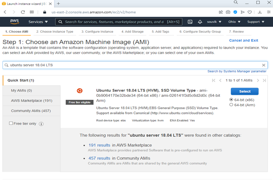This screenshot has width=273, height=185.
Task: Open the Support dropdown menu
Action: click(x=256, y=21)
